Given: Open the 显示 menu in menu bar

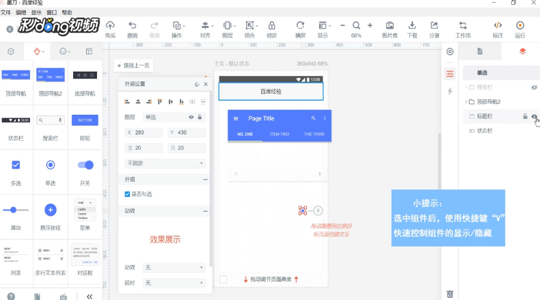Looking at the screenshot, I should [x=36, y=12].
